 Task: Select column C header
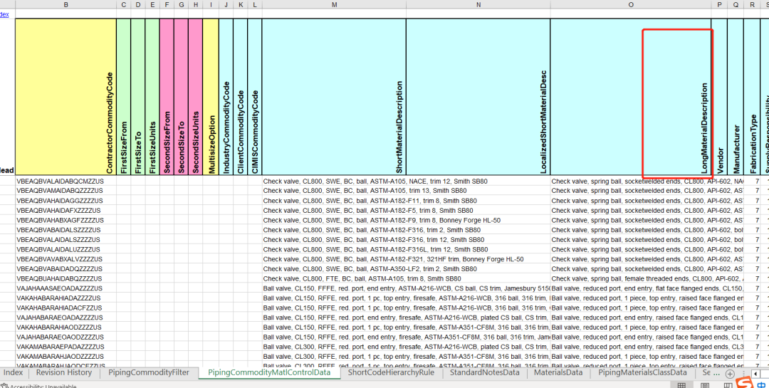[124, 4]
